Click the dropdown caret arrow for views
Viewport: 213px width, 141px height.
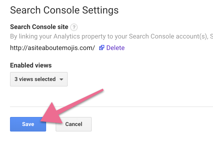click(x=61, y=79)
